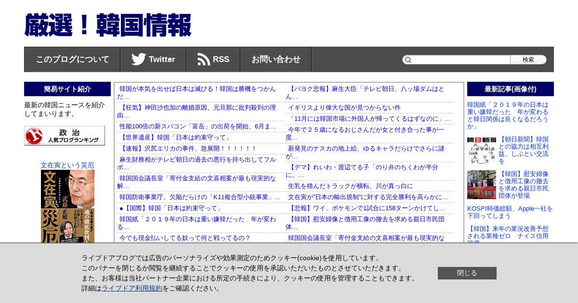Open 韓国防衛事業庁、欠陥だらけの「K11複合型小銃事業」 article

pyautogui.click(x=199, y=197)
